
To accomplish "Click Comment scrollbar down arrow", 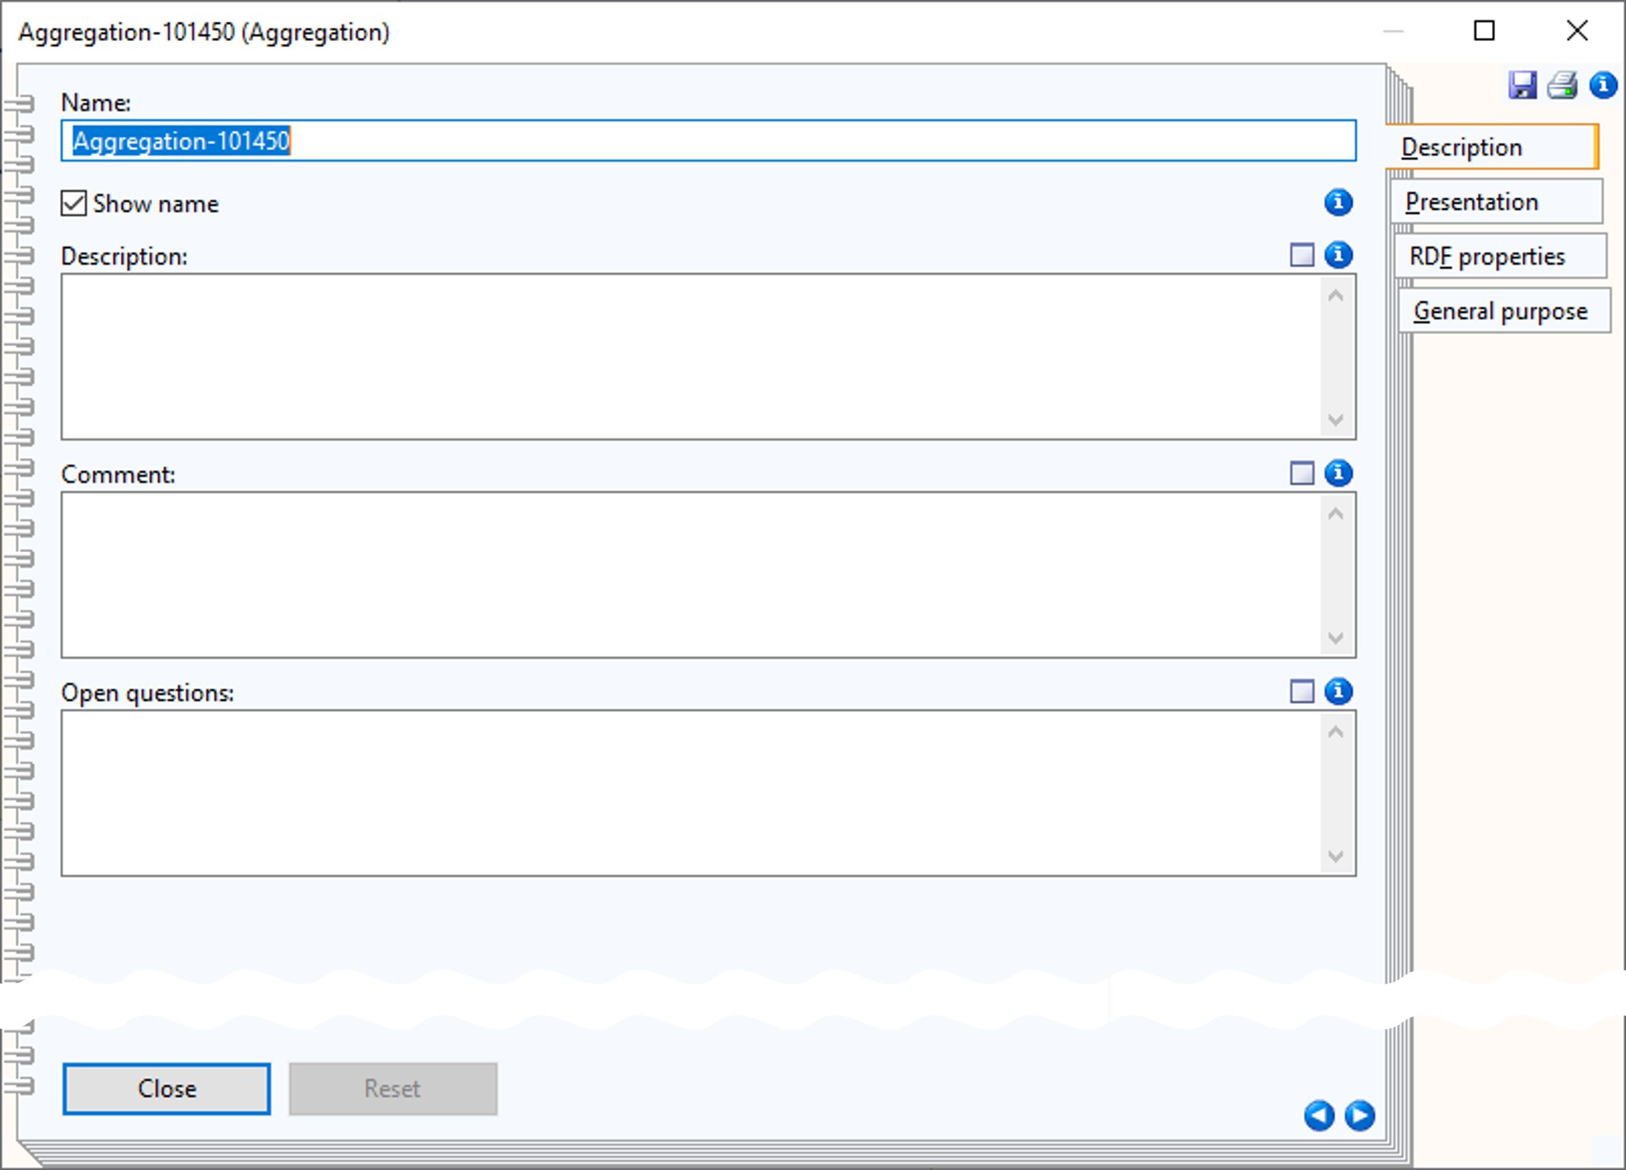I will pos(1336,638).
